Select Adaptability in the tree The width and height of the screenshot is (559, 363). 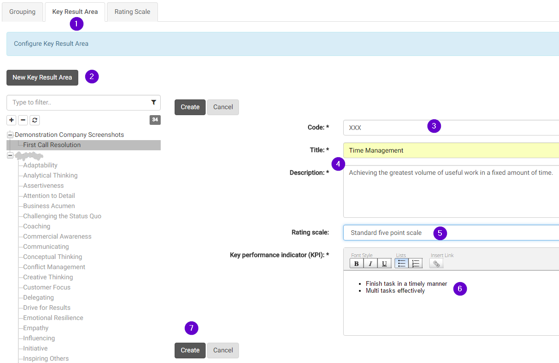pyautogui.click(x=40, y=166)
